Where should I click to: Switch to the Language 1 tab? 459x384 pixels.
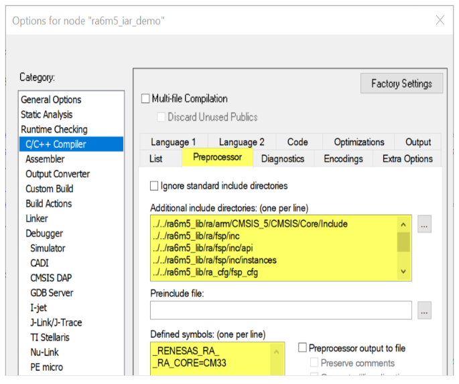[174, 142]
